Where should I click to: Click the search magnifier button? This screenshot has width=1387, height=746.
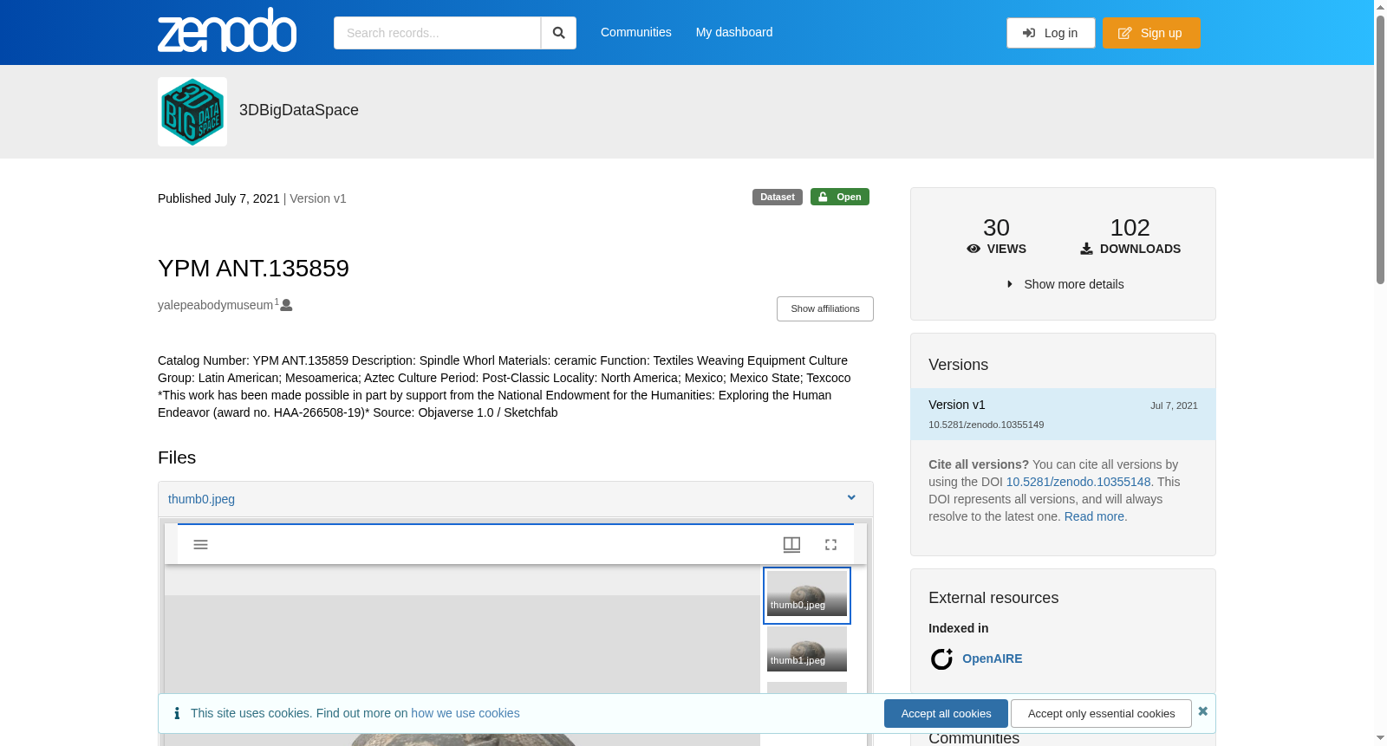pos(558,33)
